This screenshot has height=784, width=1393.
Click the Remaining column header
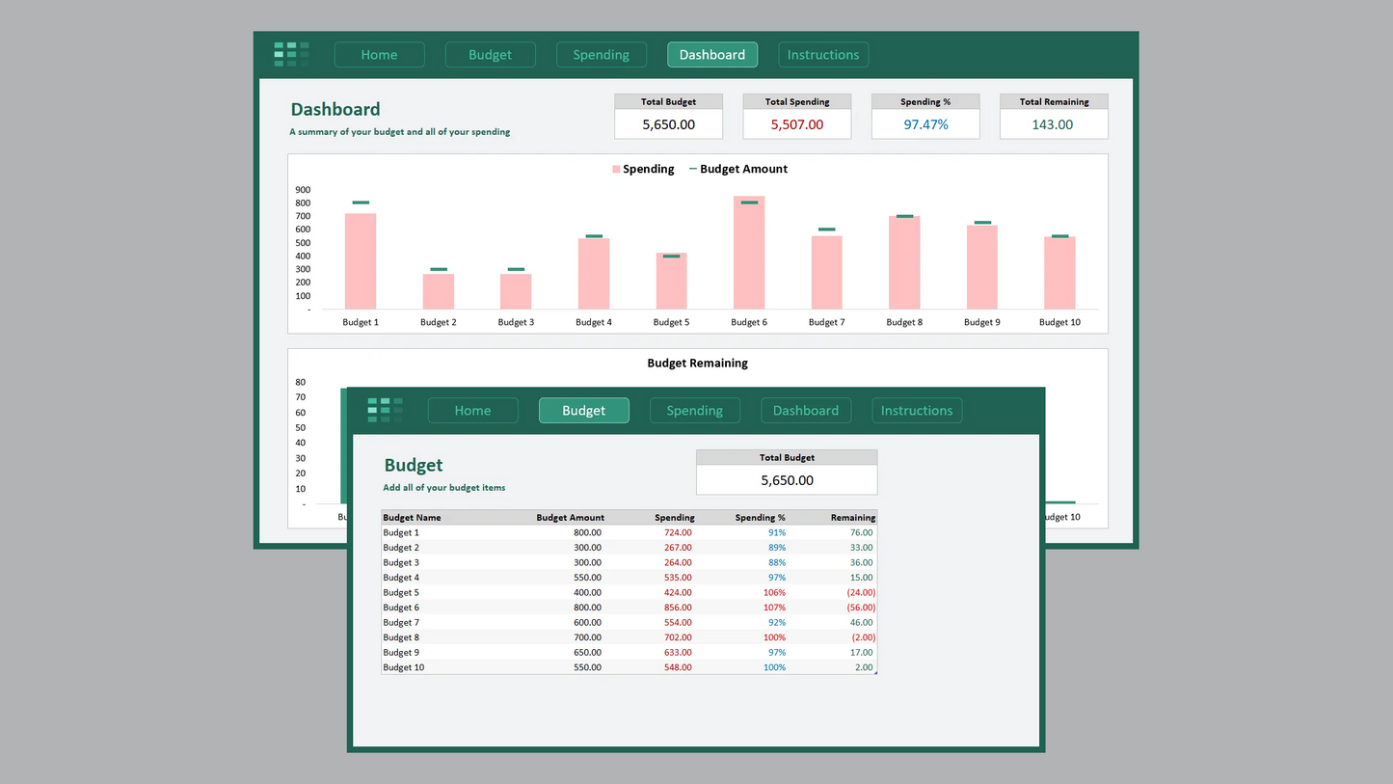[851, 518]
